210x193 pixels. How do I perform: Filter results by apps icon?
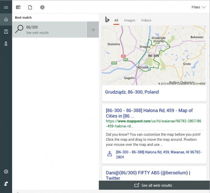(x=18, y=8)
